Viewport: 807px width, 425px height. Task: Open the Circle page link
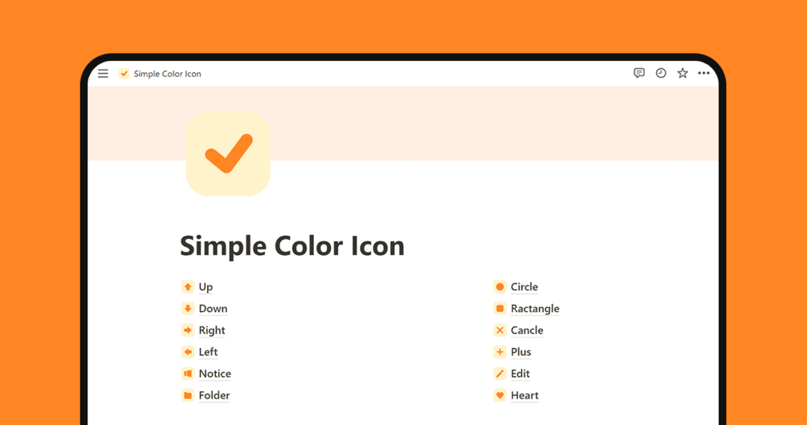(524, 287)
